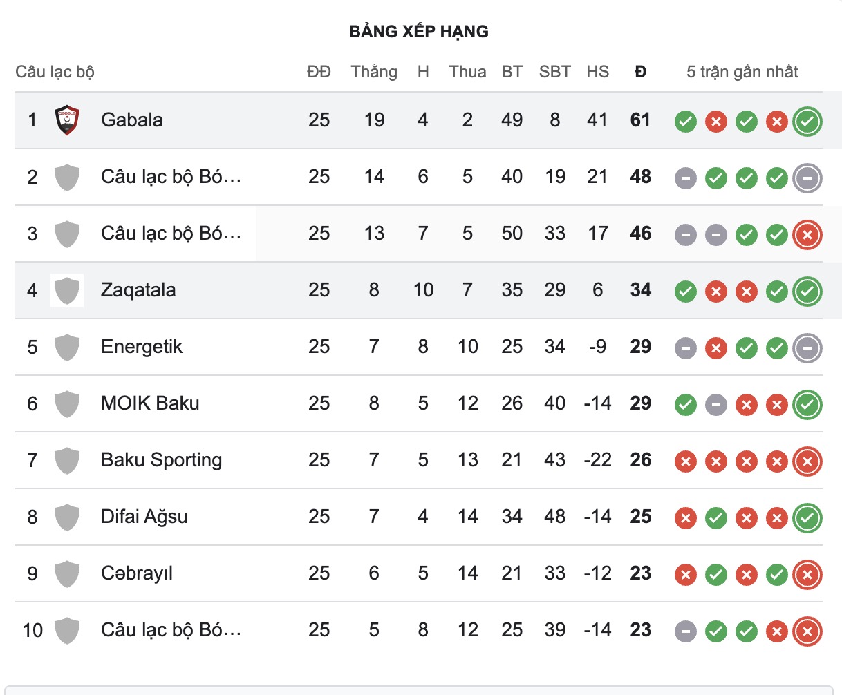Viewport: 842px width, 695px height.
Task: Open the Gabala team page link
Action: click(x=131, y=120)
